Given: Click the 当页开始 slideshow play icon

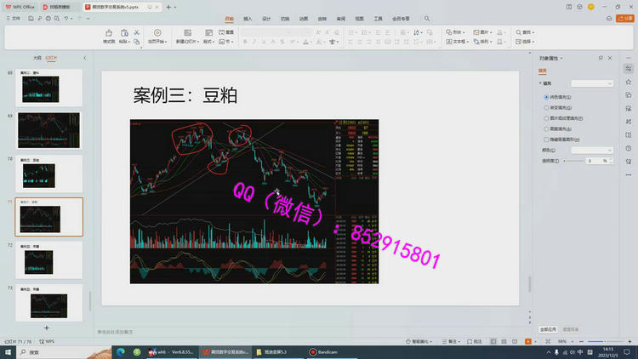Looking at the screenshot, I should [x=156, y=35].
